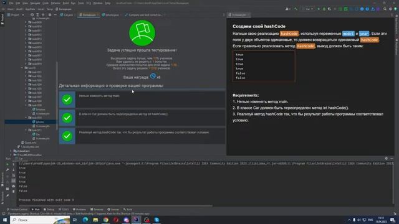Toggle soft-wrap in Run console toolbar
This screenshot has width=399, height=224.
tap(14, 175)
